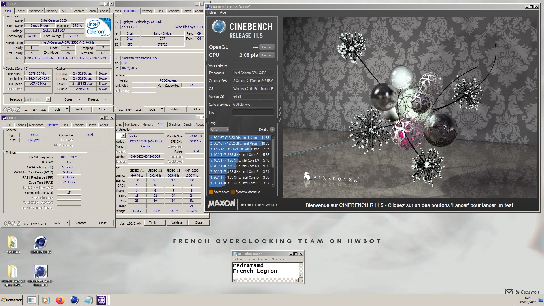Open Graphics tab in CPU-Z Memory window

pos(78,125)
